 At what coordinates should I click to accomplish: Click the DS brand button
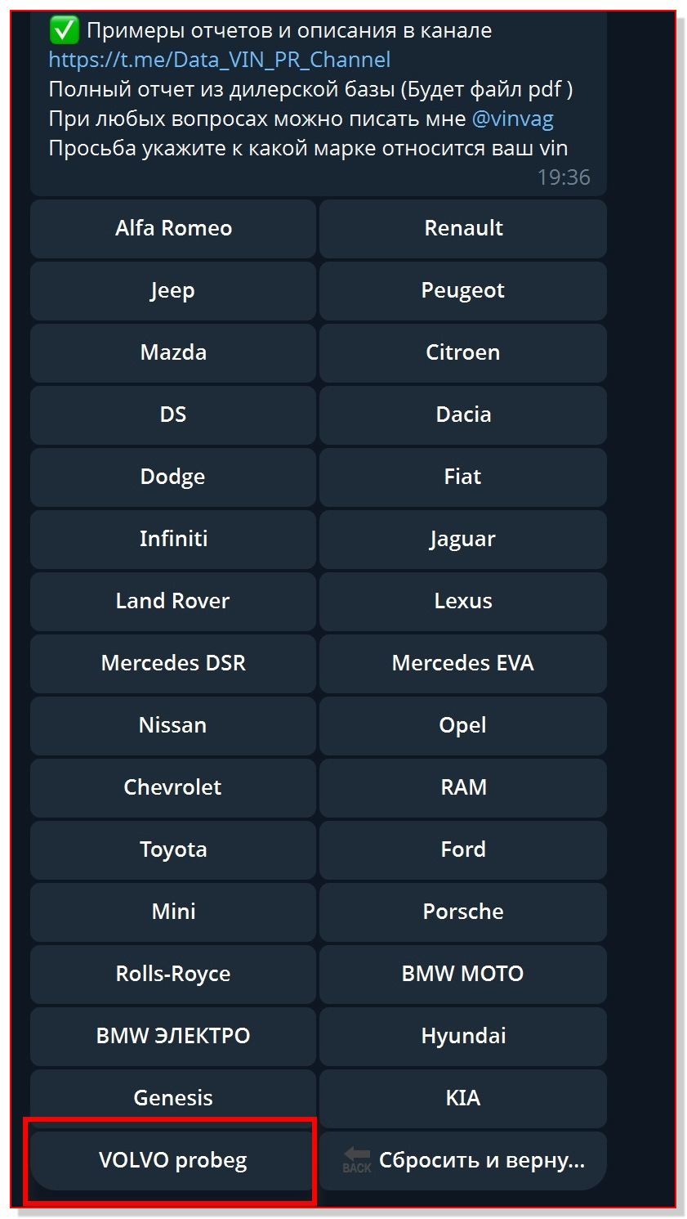click(x=173, y=415)
